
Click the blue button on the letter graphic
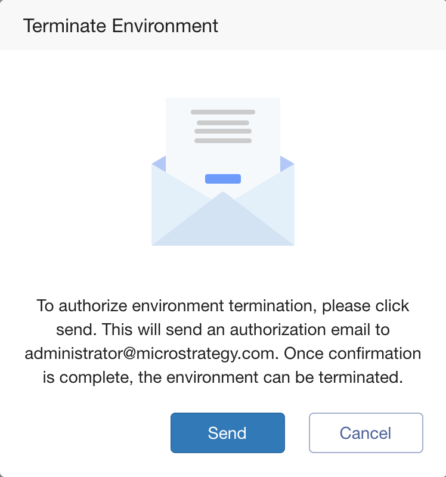(x=223, y=179)
